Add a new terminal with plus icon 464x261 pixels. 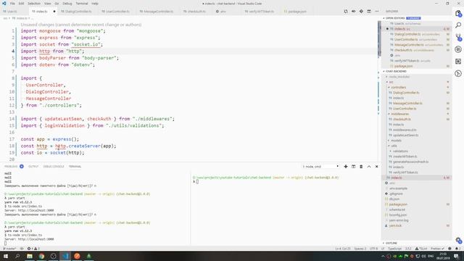(x=346, y=167)
